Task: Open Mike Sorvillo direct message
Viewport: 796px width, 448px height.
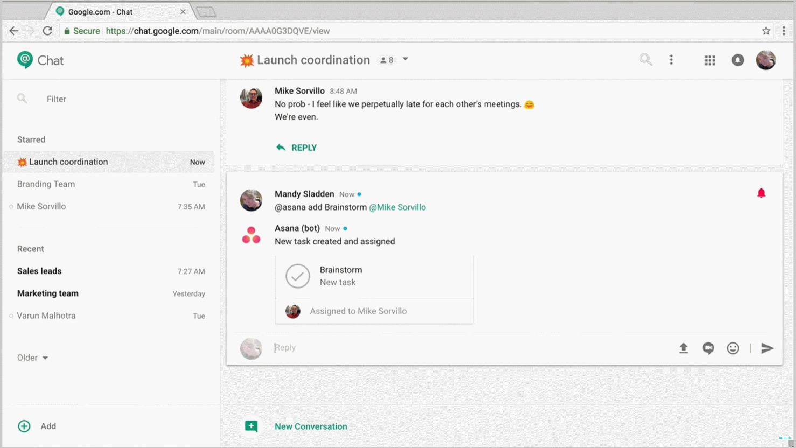Action: click(108, 206)
